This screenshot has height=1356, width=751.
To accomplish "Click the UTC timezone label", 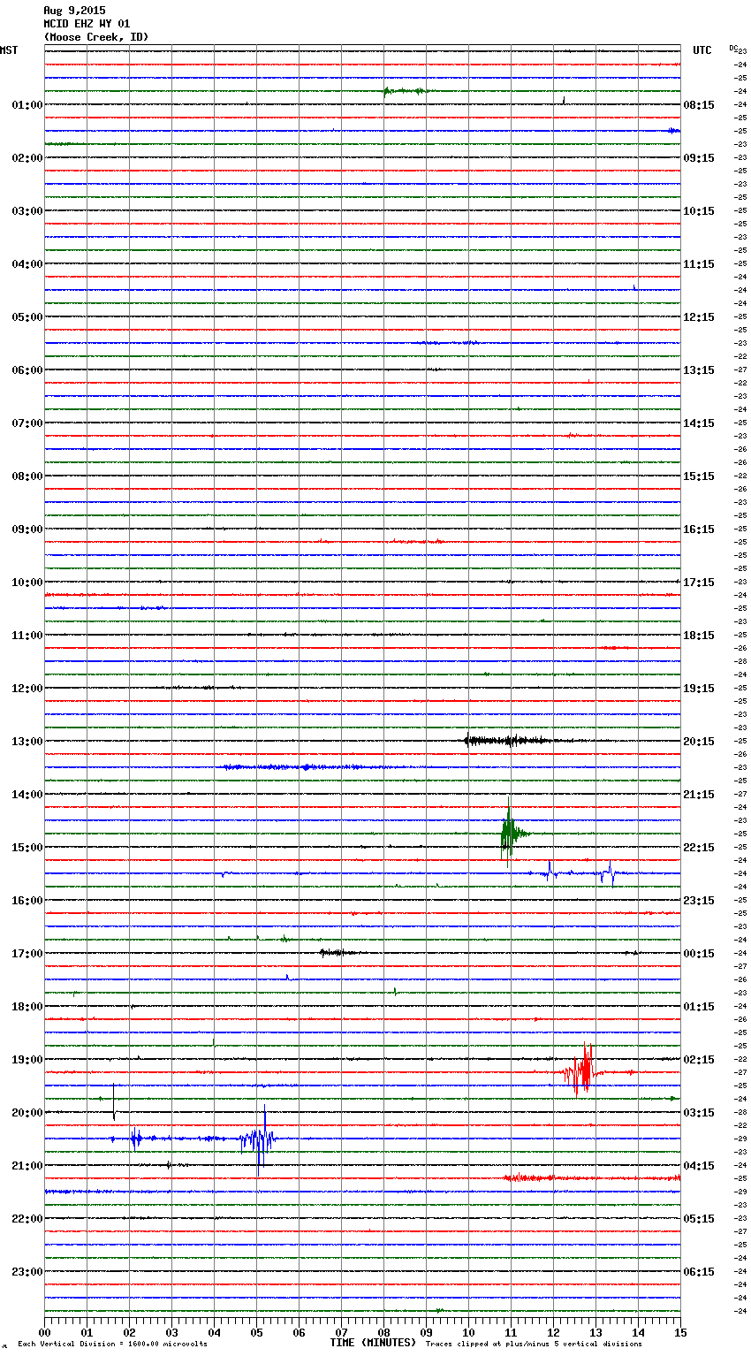I will (702, 50).
